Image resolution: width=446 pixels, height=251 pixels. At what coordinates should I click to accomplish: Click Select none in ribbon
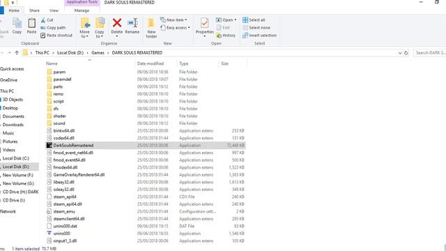[x=256, y=28]
